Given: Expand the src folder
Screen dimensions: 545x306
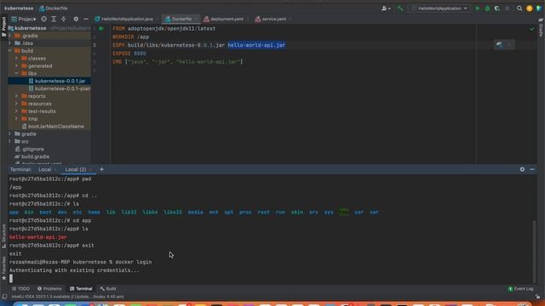Looking at the screenshot, I should (x=9, y=142).
